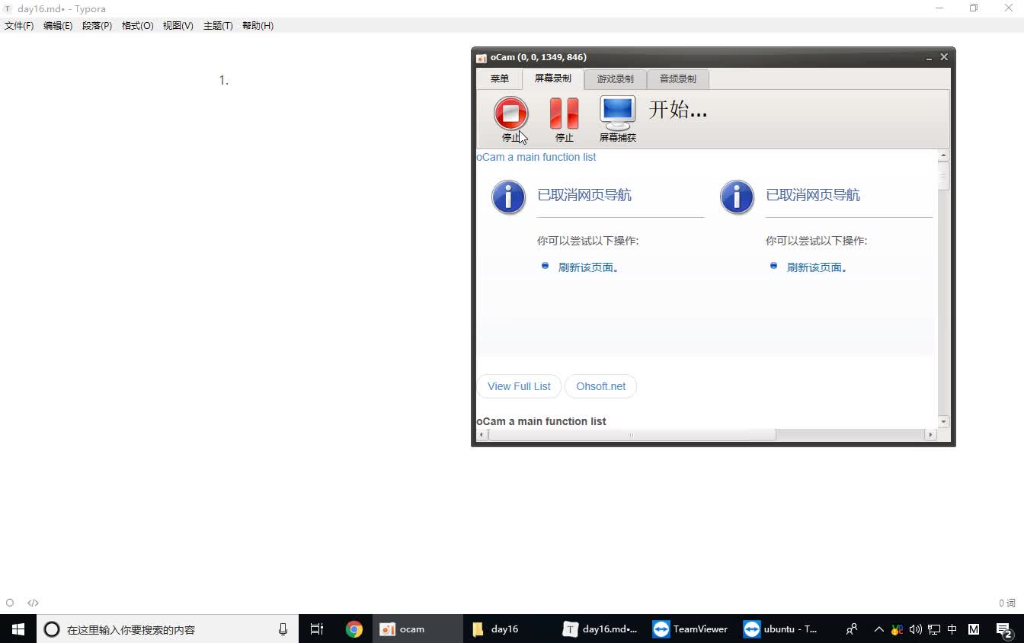This screenshot has height=643, width=1024.
Task: Click the red stop recording button in oCam
Action: [510, 114]
